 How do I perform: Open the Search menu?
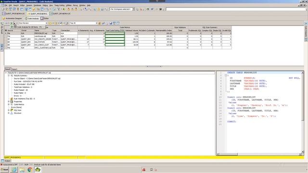pyautogui.click(x=16, y=5)
